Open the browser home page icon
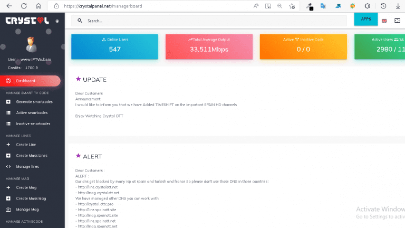The image size is (405, 228). tap(38, 6)
